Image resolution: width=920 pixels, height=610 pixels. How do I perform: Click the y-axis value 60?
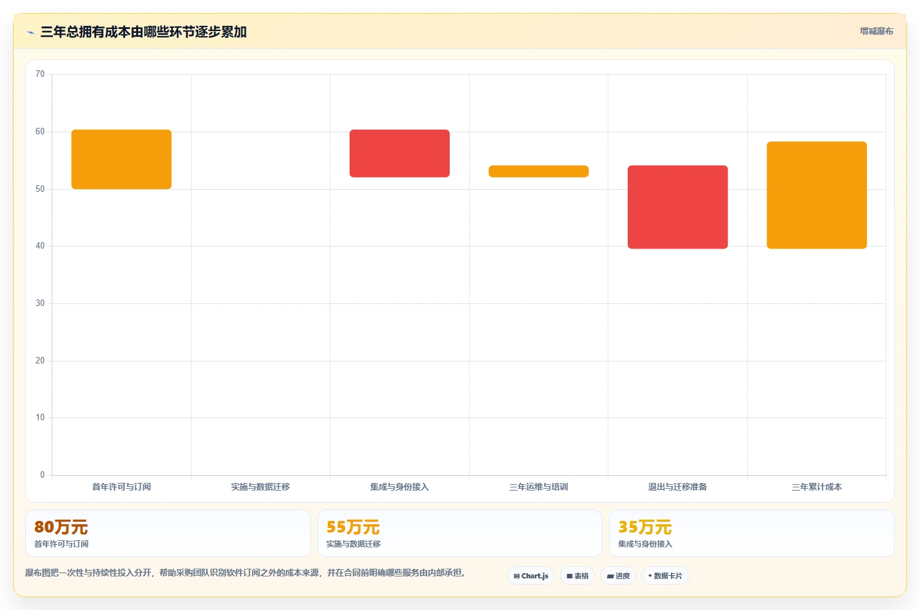(x=40, y=132)
